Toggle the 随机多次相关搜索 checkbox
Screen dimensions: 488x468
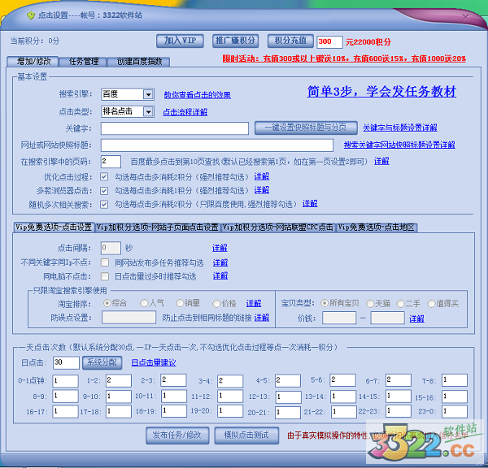[x=104, y=203]
